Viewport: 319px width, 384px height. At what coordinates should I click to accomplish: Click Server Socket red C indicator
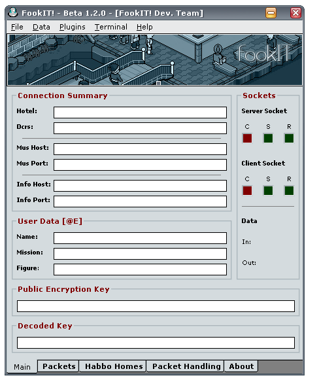click(x=247, y=139)
